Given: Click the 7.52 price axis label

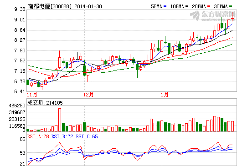Looking at the screenshot, I should (20, 61).
